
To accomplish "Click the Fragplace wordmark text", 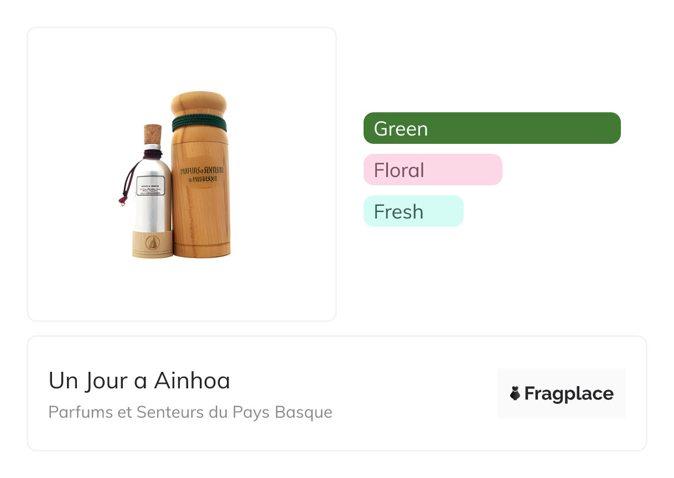I will [569, 394].
